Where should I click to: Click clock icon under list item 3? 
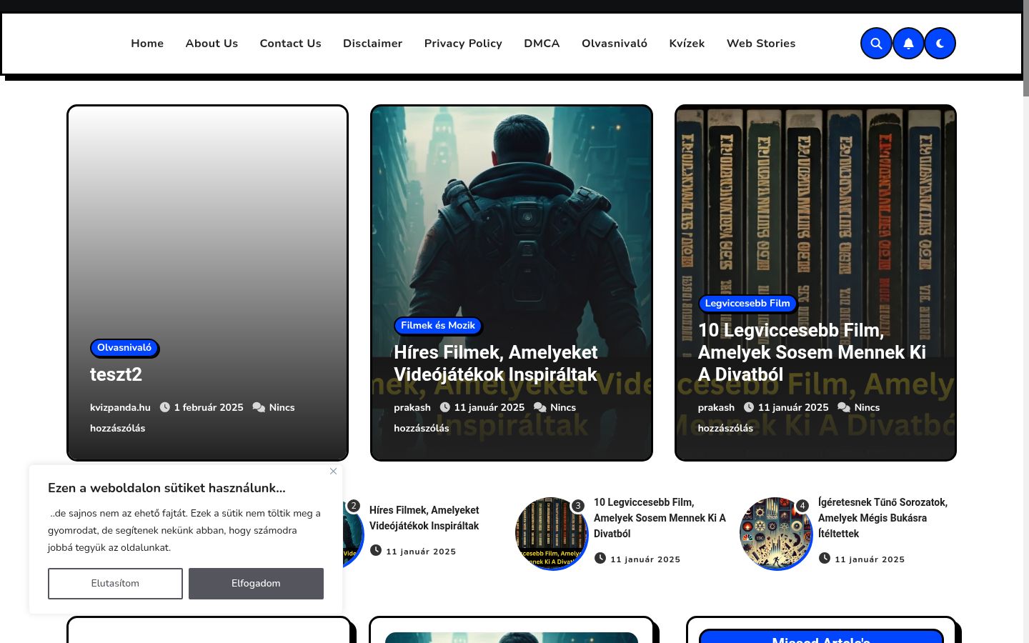pos(600,558)
